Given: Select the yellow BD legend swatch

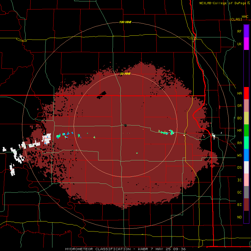Looking at the screenshot, I should pos(246,118).
